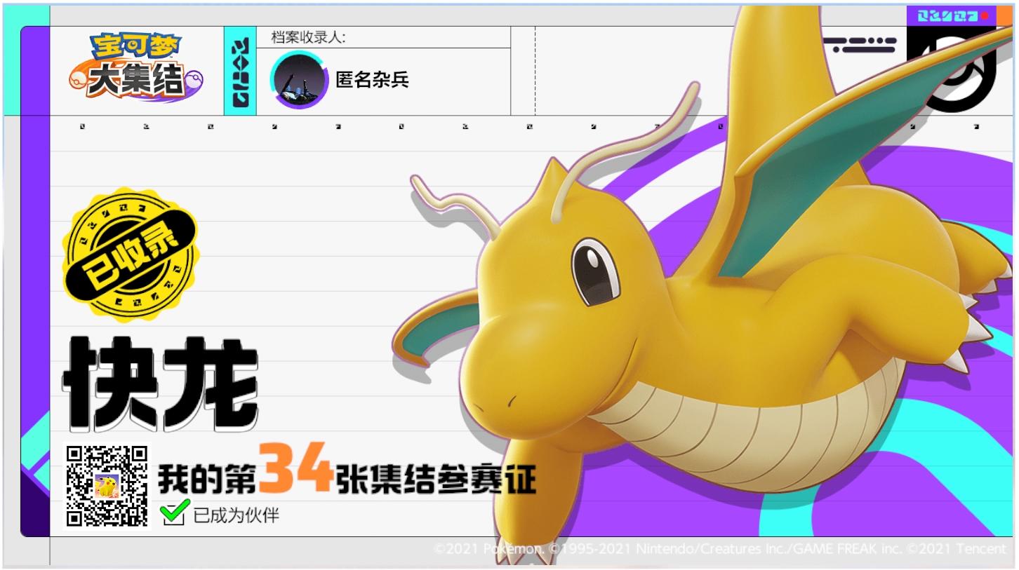Click the copyright notice text
This screenshot has width=1019, height=570.
pos(721,548)
